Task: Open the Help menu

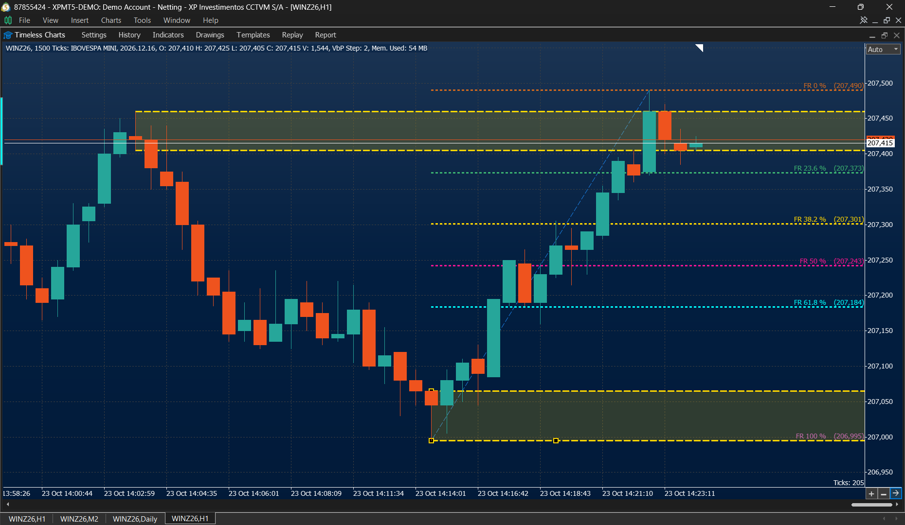Action: click(210, 20)
